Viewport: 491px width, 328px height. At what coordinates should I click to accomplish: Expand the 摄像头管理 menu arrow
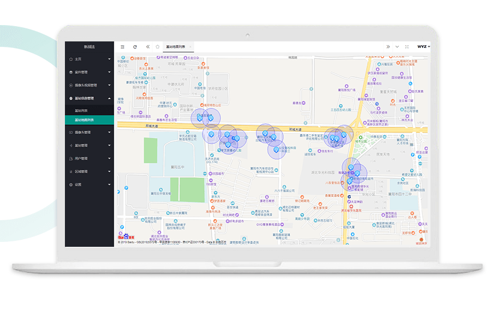[x=109, y=132]
